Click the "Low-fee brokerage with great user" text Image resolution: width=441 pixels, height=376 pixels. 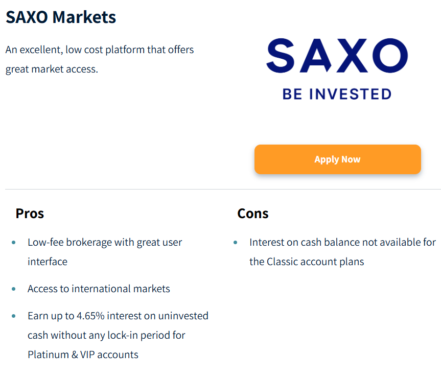click(105, 242)
